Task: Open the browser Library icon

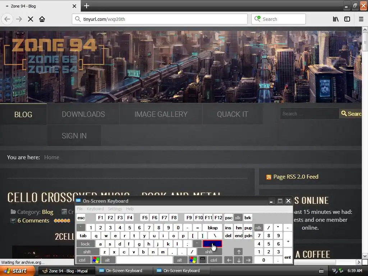Action: pyautogui.click(x=336, y=19)
